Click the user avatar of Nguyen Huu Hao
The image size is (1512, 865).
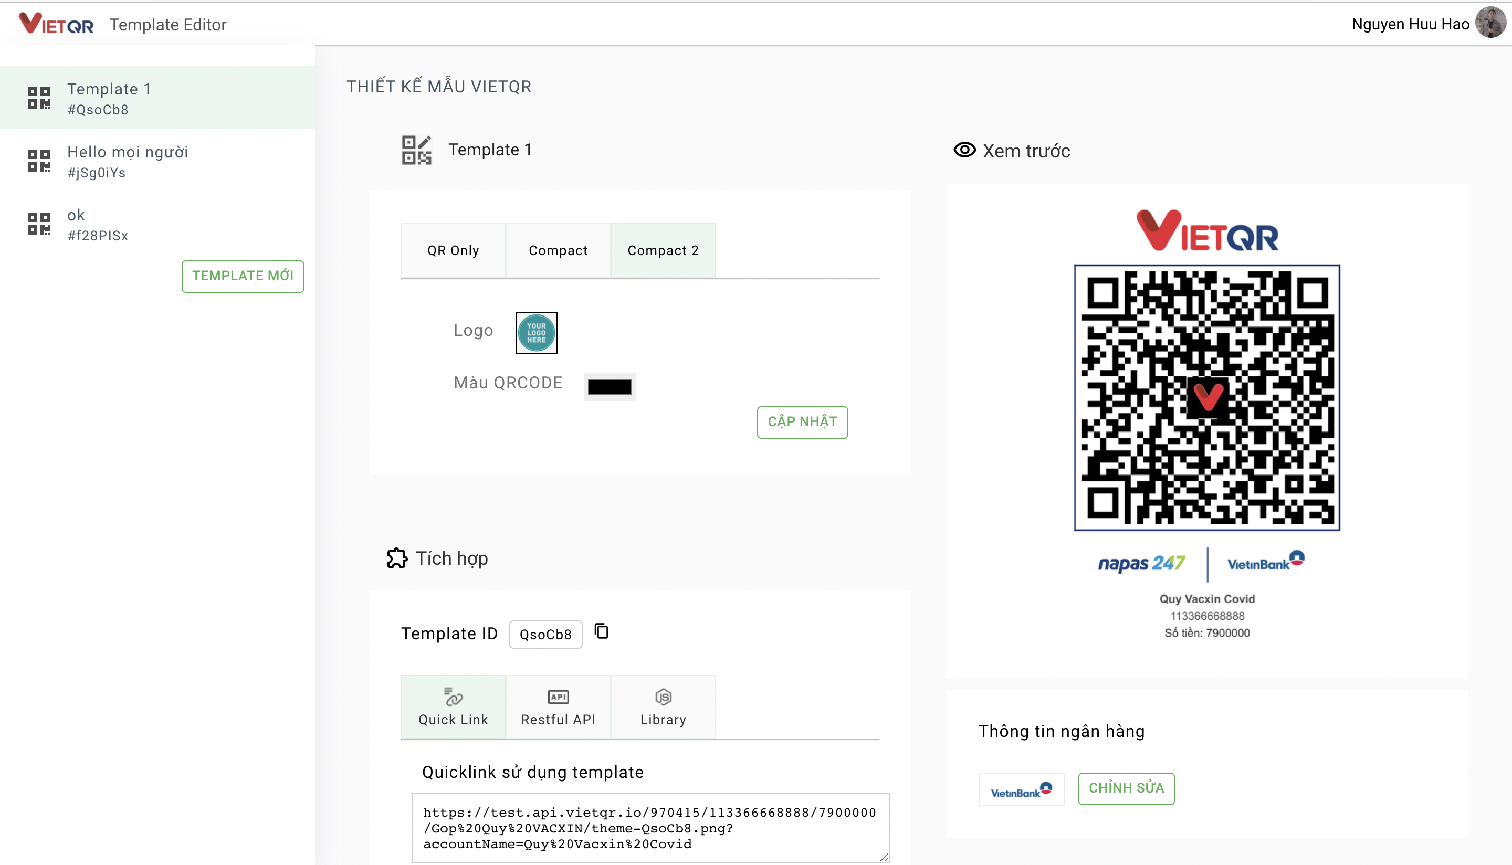(1490, 23)
